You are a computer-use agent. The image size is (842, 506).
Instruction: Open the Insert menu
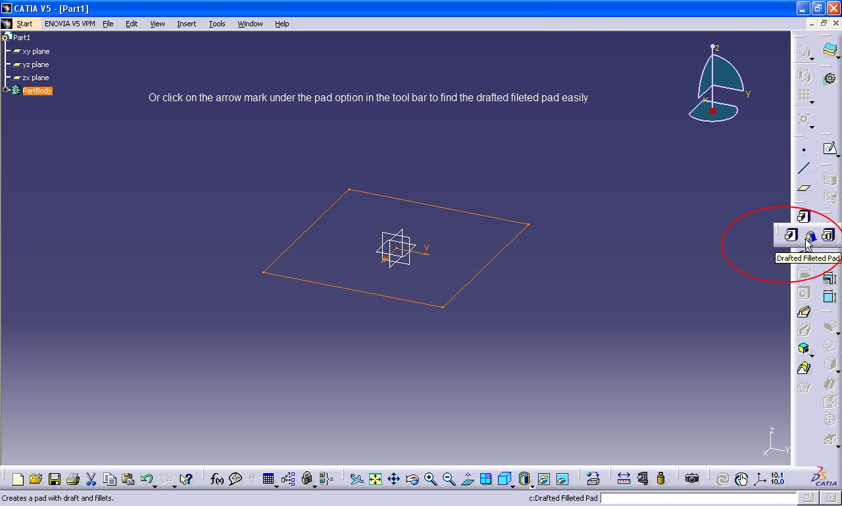[186, 24]
